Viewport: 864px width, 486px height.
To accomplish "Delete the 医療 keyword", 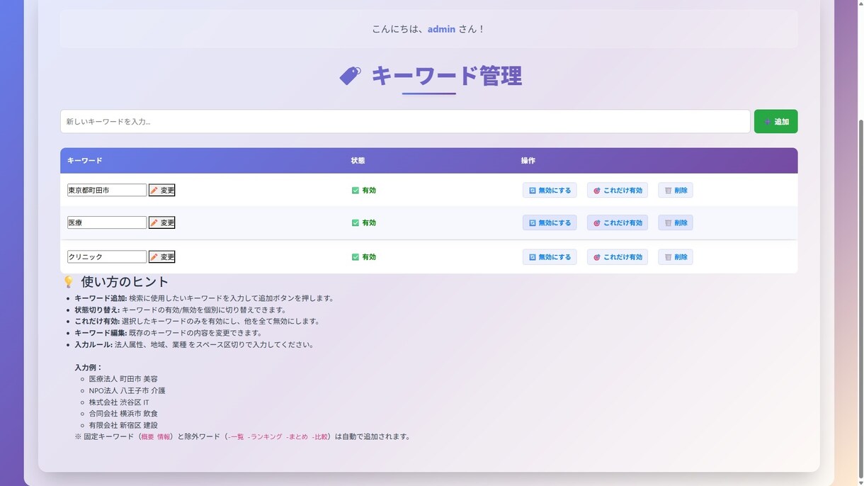I will (676, 222).
